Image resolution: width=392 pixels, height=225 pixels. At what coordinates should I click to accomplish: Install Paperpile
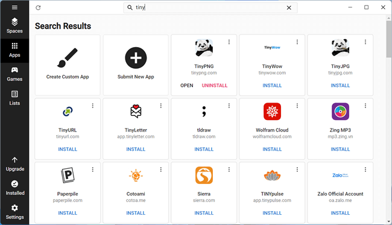pos(68,213)
